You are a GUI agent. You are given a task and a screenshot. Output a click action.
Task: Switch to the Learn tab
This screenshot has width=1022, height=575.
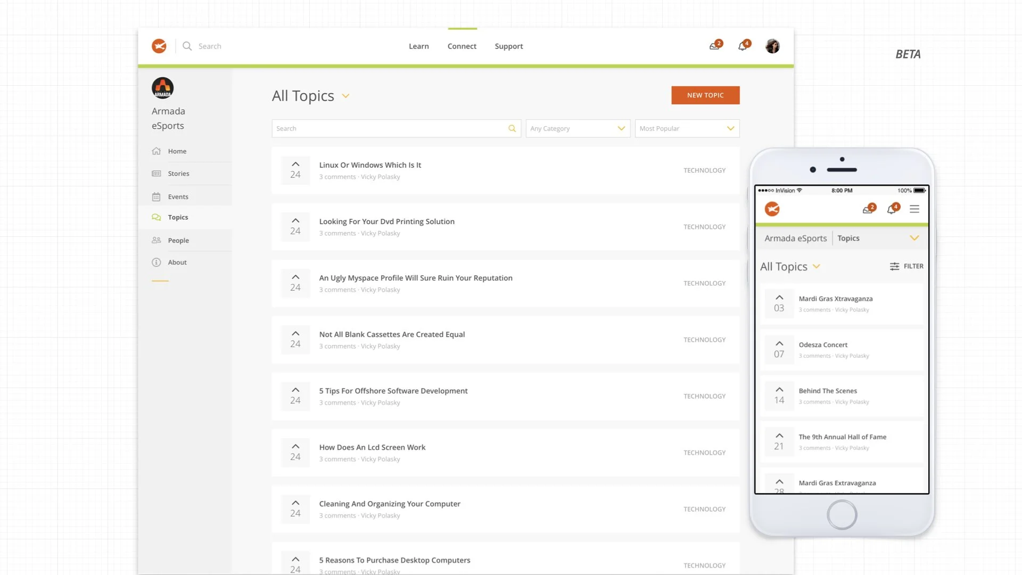pyautogui.click(x=418, y=46)
